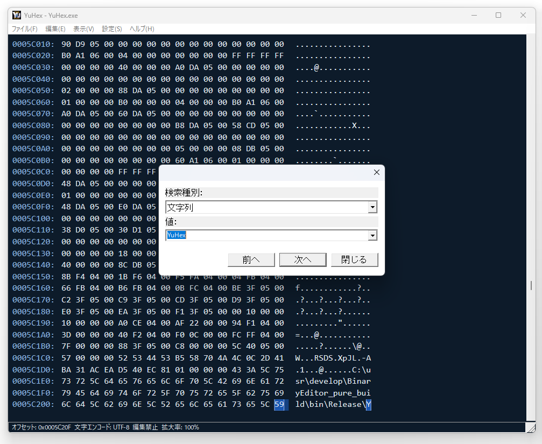542x444 pixels.
Task: Click the vertical scrollbar thumb
Action: pos(531,285)
